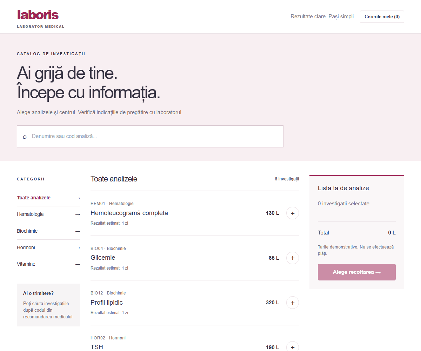Focus the Denumire sau cod analiză search field

[x=150, y=136]
